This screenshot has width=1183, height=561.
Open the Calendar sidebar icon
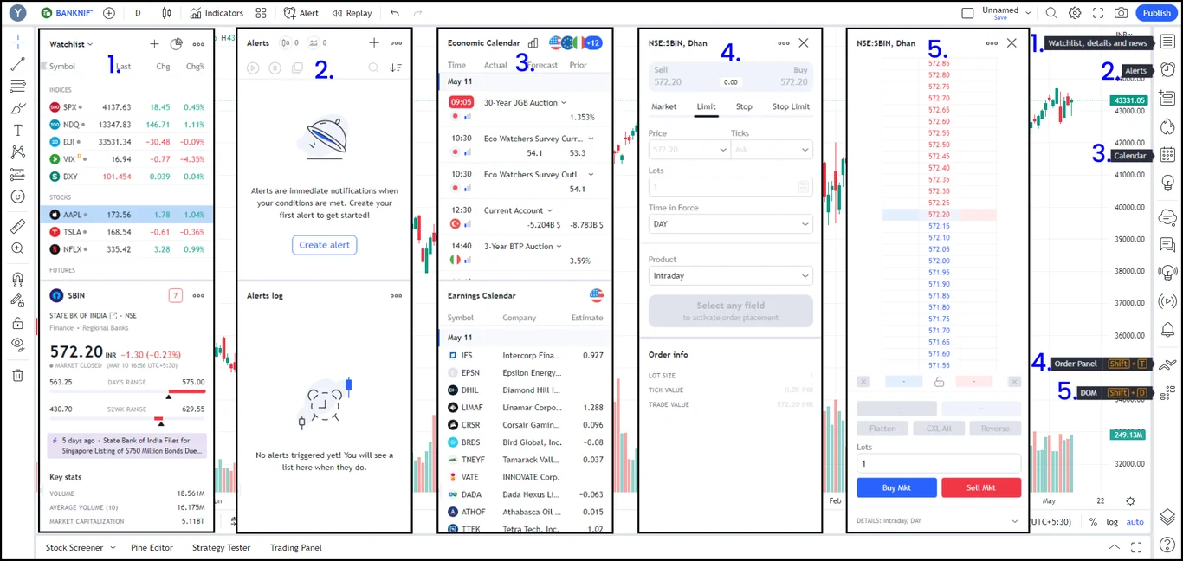pos(1167,155)
